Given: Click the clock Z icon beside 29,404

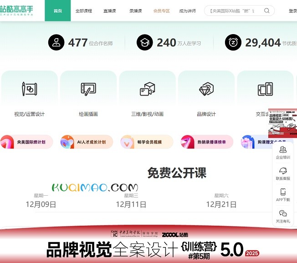Looking at the screenshot, I should (233, 42).
